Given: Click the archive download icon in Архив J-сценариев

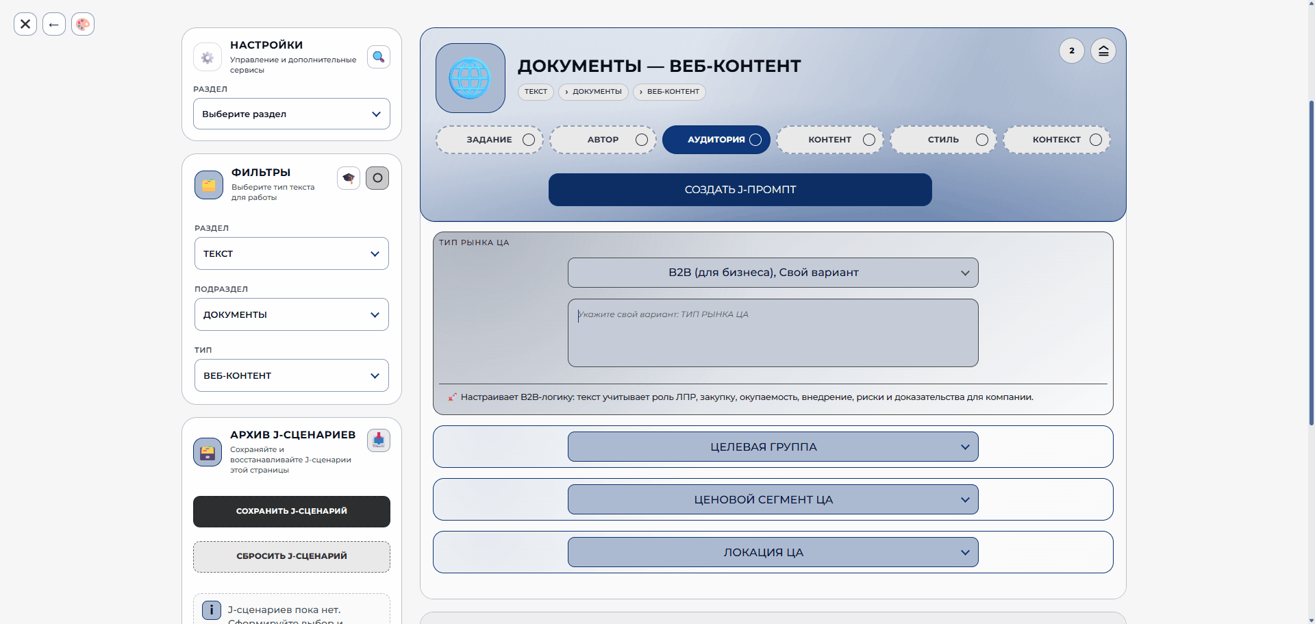Looking at the screenshot, I should pos(379,440).
